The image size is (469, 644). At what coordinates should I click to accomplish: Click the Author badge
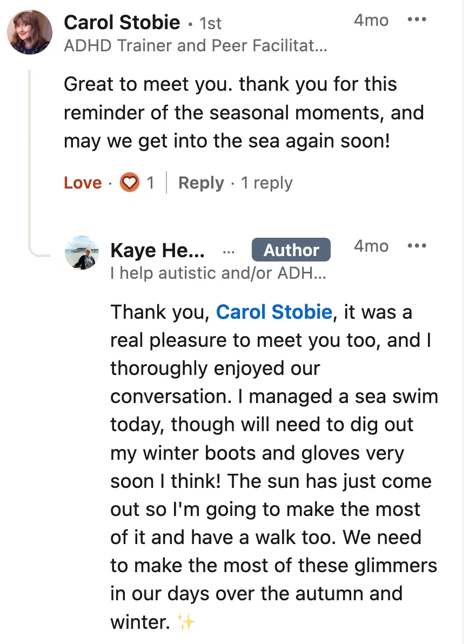click(291, 250)
